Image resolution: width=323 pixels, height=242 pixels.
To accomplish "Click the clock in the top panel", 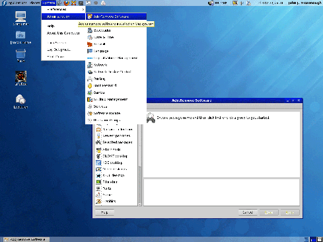I will (270, 3).
